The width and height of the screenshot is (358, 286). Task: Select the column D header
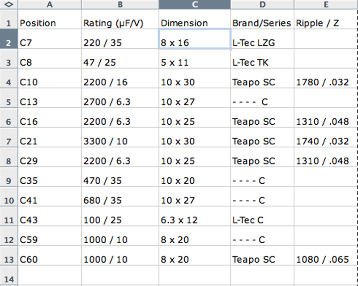(x=262, y=5)
